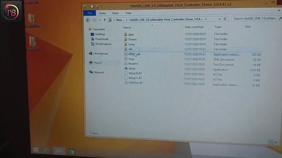Click the XML Document type cell
This screenshot has width=282, height=158.
224,60
